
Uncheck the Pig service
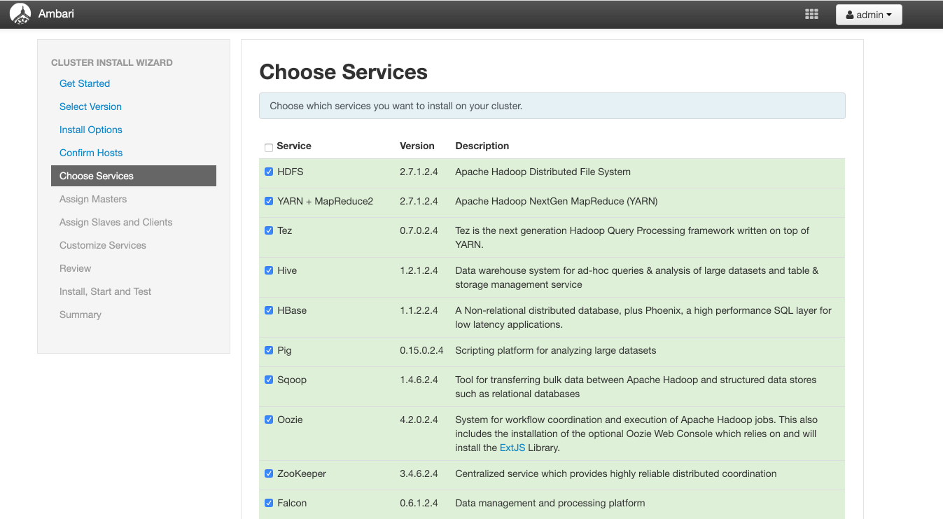(x=269, y=350)
